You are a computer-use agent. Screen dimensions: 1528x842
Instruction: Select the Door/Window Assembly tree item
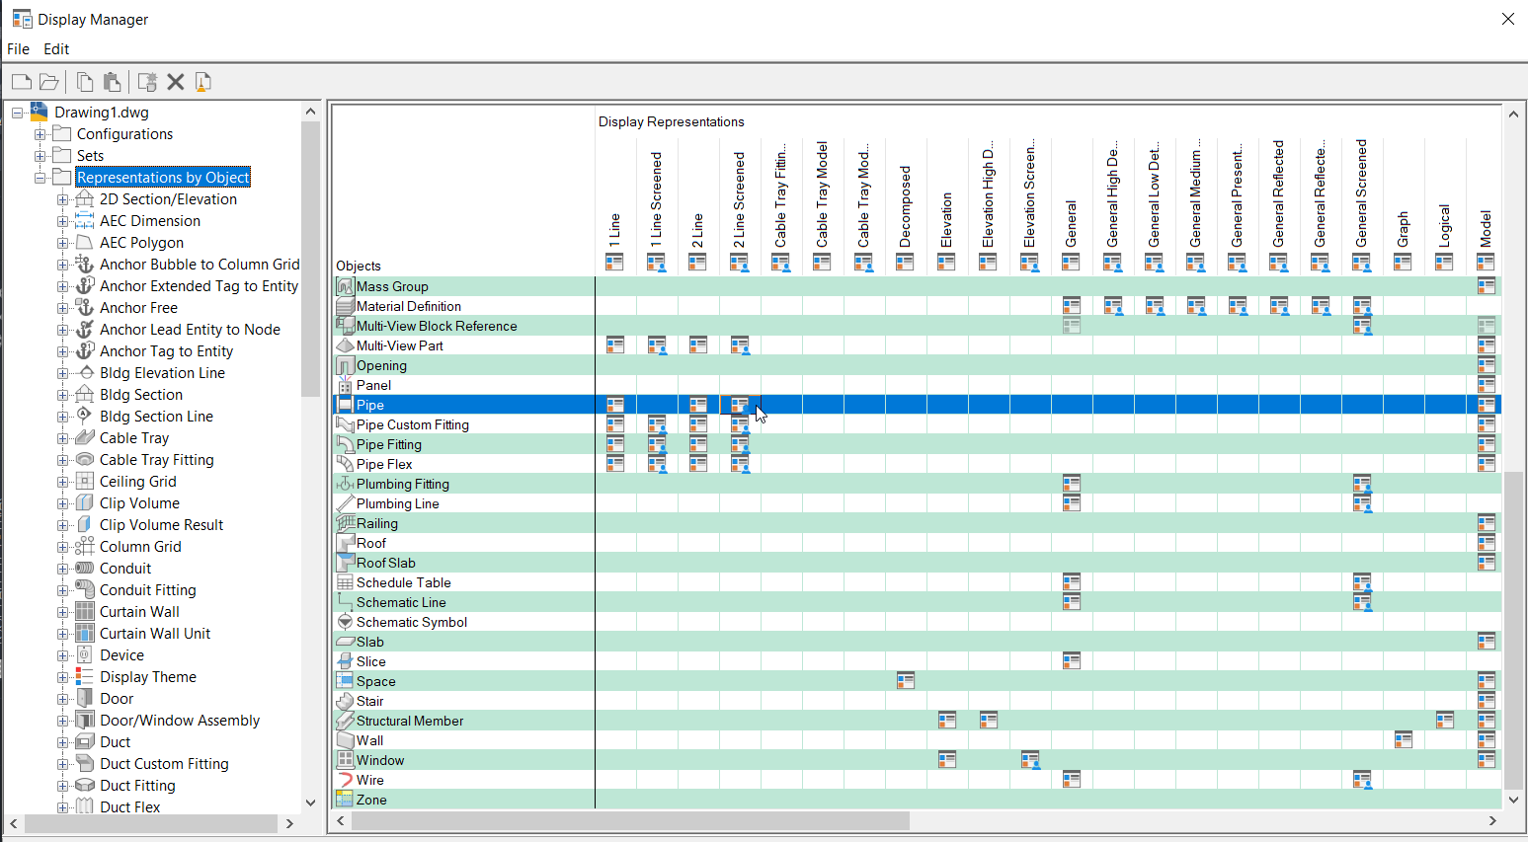coord(180,721)
